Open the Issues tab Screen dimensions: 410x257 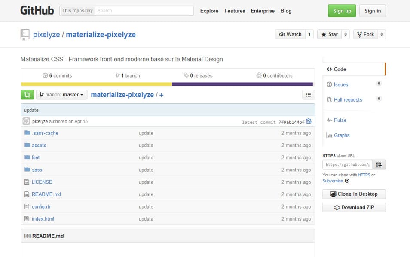tap(341, 84)
